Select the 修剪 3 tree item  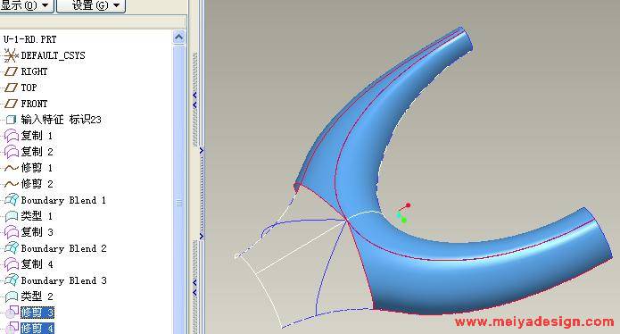click(37, 313)
